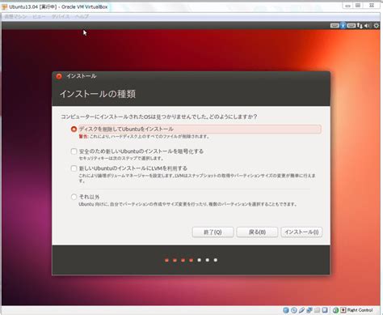This screenshot has width=383, height=315.
Task: Select the 'それ以外' radio option
Action: [x=74, y=197]
